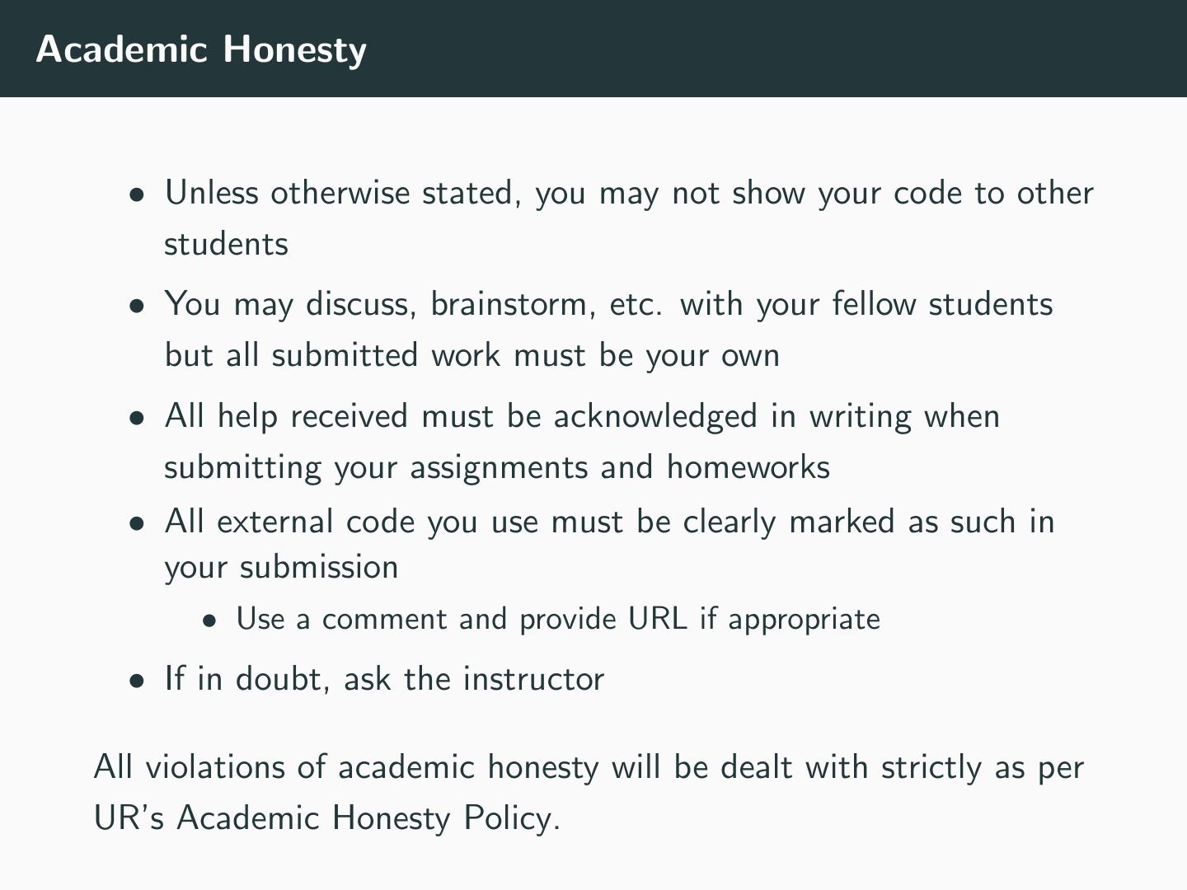Click the word "URL" in the sub-bullet
The width and height of the screenshot is (1187, 890).
pyautogui.click(x=657, y=619)
